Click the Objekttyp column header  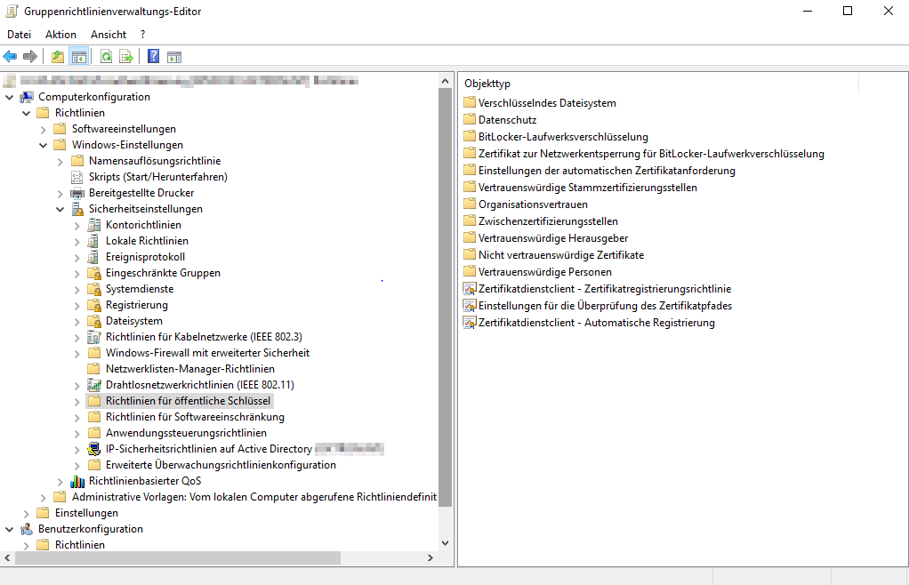(x=658, y=84)
